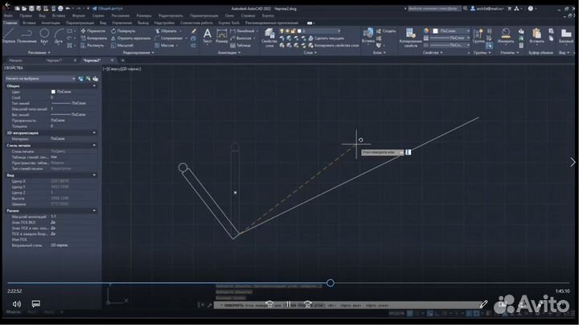Activate the Текст (Text) annotation tool
The width and height of the screenshot is (579, 325).
point(207,34)
